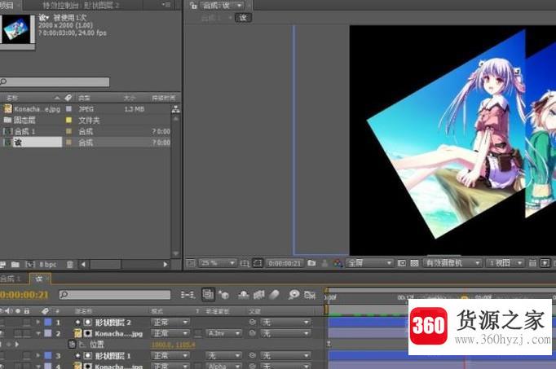Viewport: 556px width, 369px height.
Task: Click the timeline timecode 0:00:00:21
Action: (x=24, y=295)
